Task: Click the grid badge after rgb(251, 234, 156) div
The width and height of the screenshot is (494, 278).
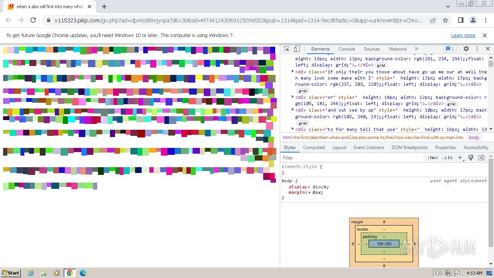Action: (x=381, y=65)
